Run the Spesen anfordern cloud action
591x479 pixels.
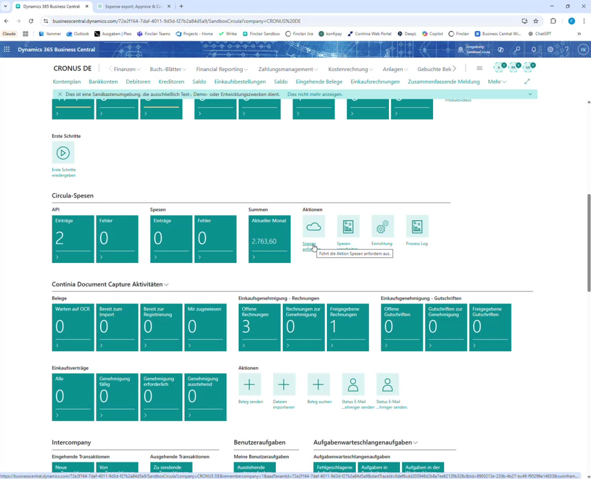click(x=314, y=226)
